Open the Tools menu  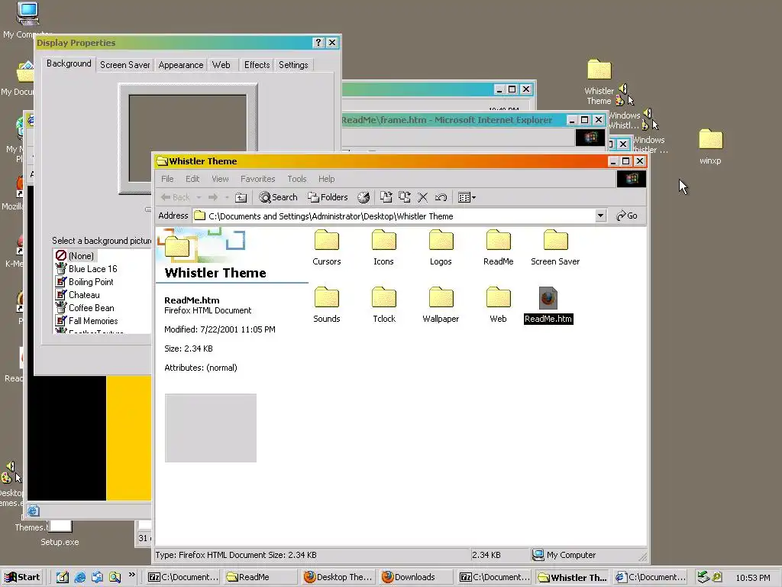pos(297,179)
